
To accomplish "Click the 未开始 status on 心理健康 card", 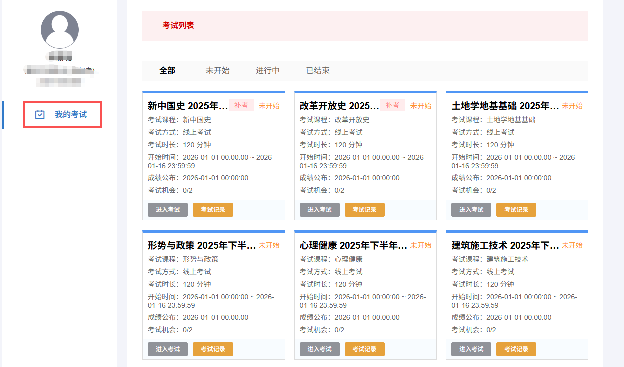I will (421, 245).
